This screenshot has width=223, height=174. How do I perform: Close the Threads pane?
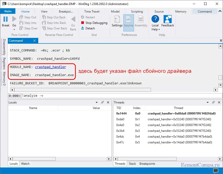point(219,102)
